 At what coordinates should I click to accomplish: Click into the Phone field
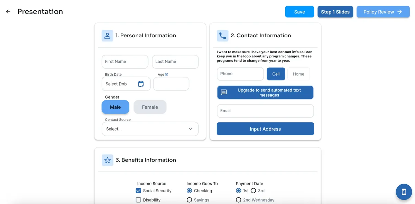tap(240, 74)
